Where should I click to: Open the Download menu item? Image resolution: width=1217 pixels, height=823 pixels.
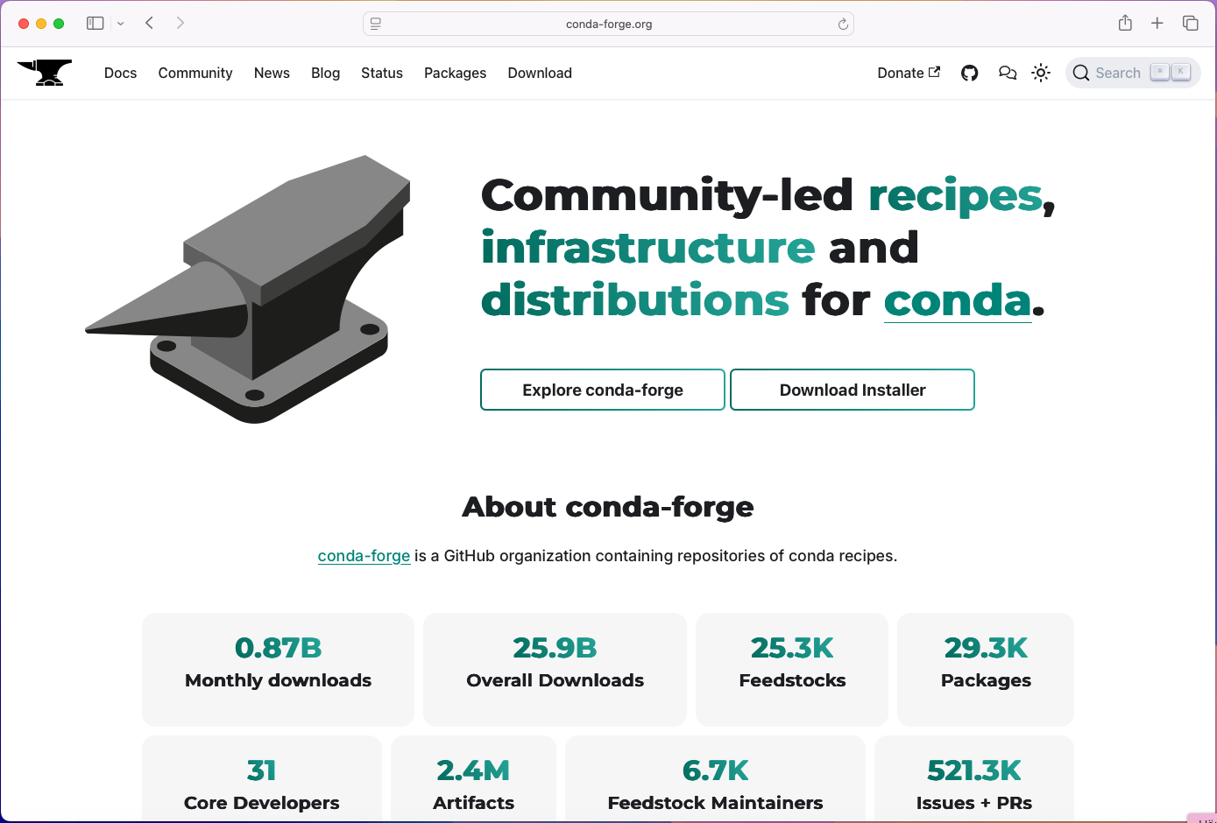coord(540,74)
